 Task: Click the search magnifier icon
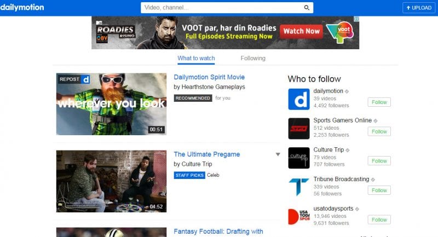coord(307,8)
